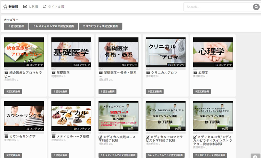Filter by 5A メディカルアロマ認定校動画 category button
Viewport: 261px width, 158px height.
pos(54,26)
